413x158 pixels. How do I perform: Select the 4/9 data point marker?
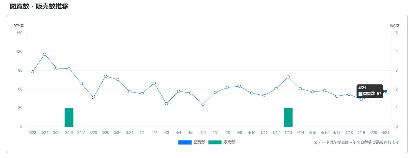pos(239,86)
